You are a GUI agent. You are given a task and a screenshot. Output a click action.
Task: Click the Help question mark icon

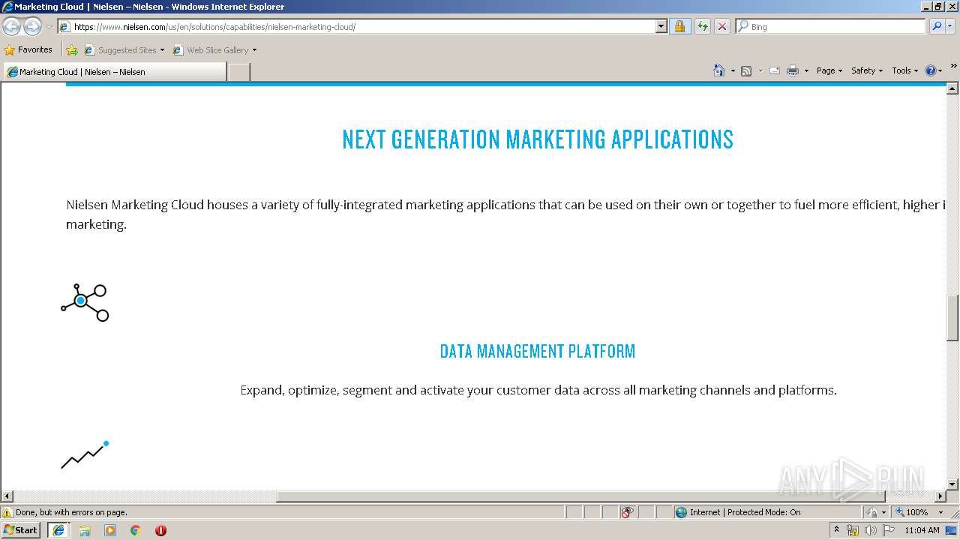click(x=931, y=70)
